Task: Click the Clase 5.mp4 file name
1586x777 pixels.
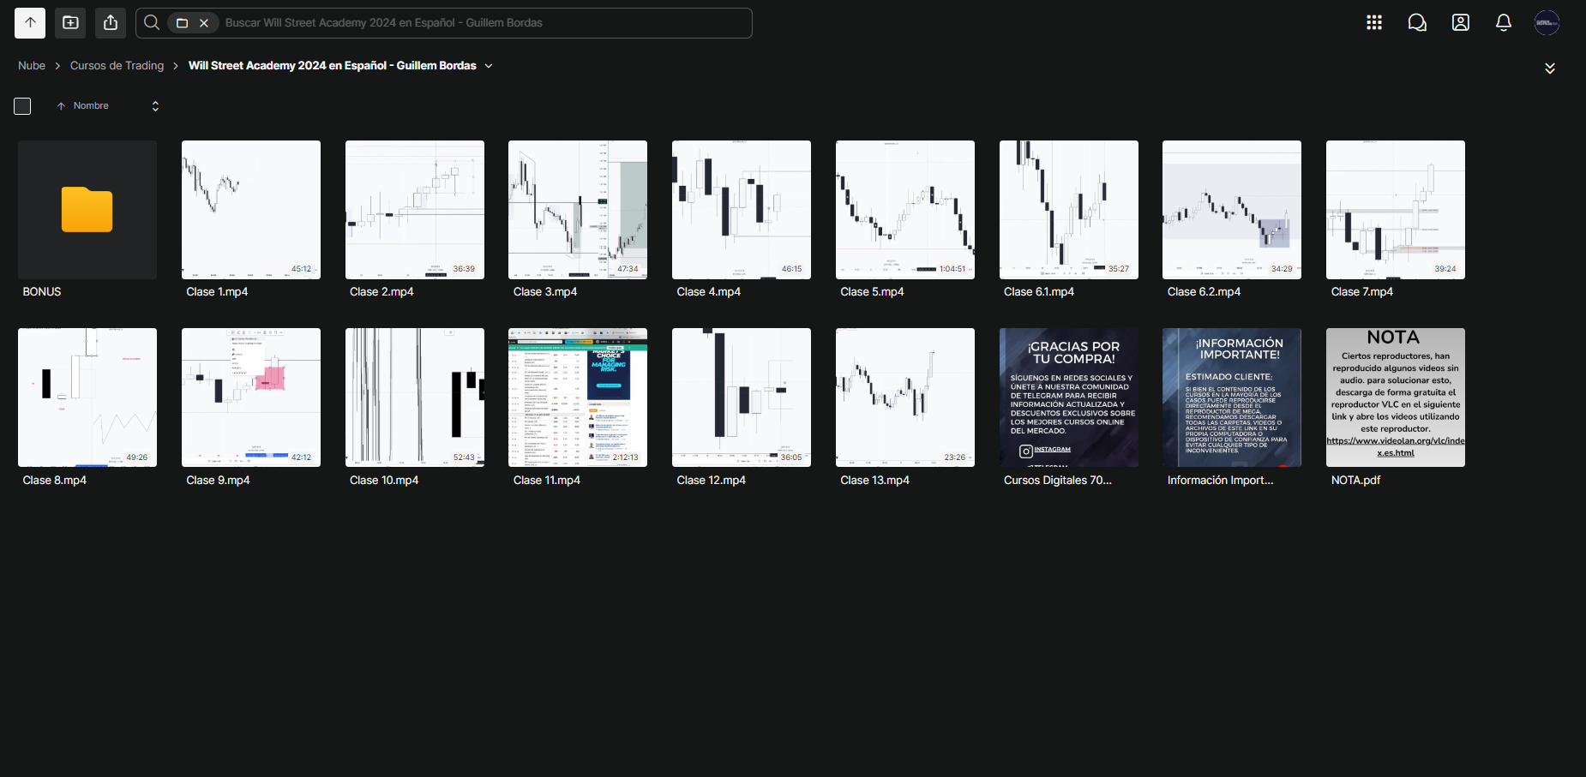Action: (x=872, y=292)
